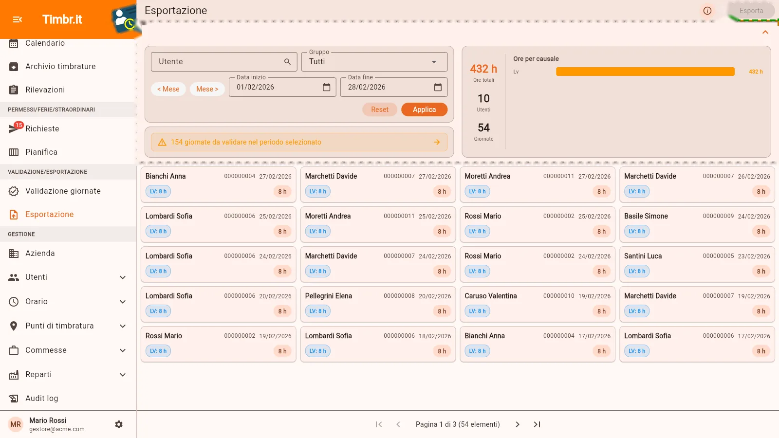The height and width of the screenshot is (438, 779).
Task: Click LV: 8 h chip on Rossi Mario 19/02/2026
Action: tap(158, 351)
